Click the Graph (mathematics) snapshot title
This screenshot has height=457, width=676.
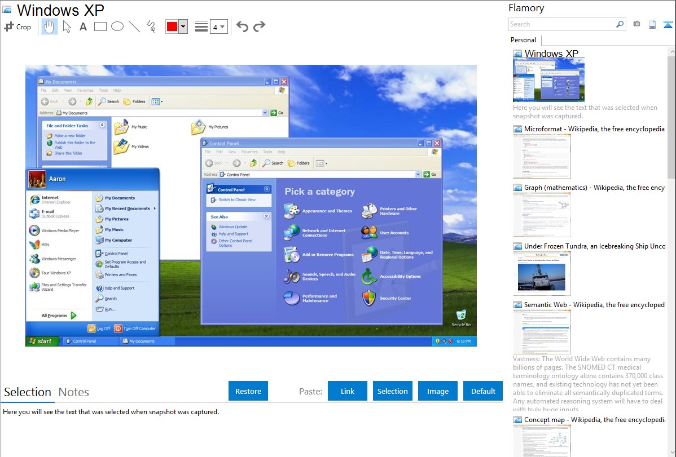[595, 188]
